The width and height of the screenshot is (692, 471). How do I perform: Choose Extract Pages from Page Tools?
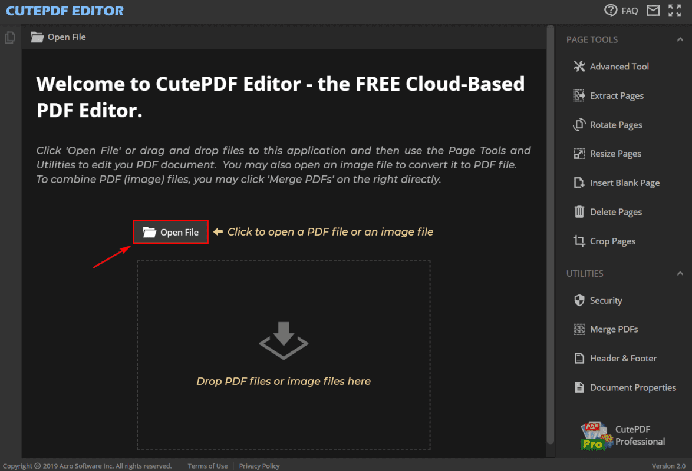pos(617,96)
